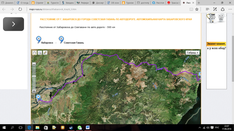The height and width of the screenshot is (131, 234).
Task: Refresh the current page
Action: [20, 9]
